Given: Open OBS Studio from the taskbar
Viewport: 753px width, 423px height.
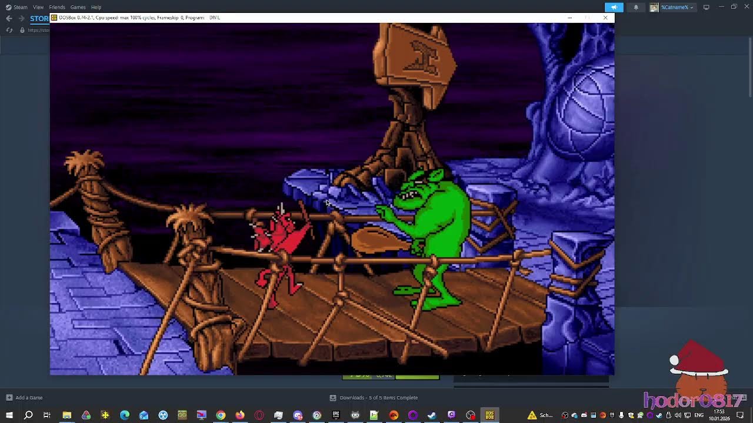Looking at the screenshot, I should pyautogui.click(x=471, y=415).
